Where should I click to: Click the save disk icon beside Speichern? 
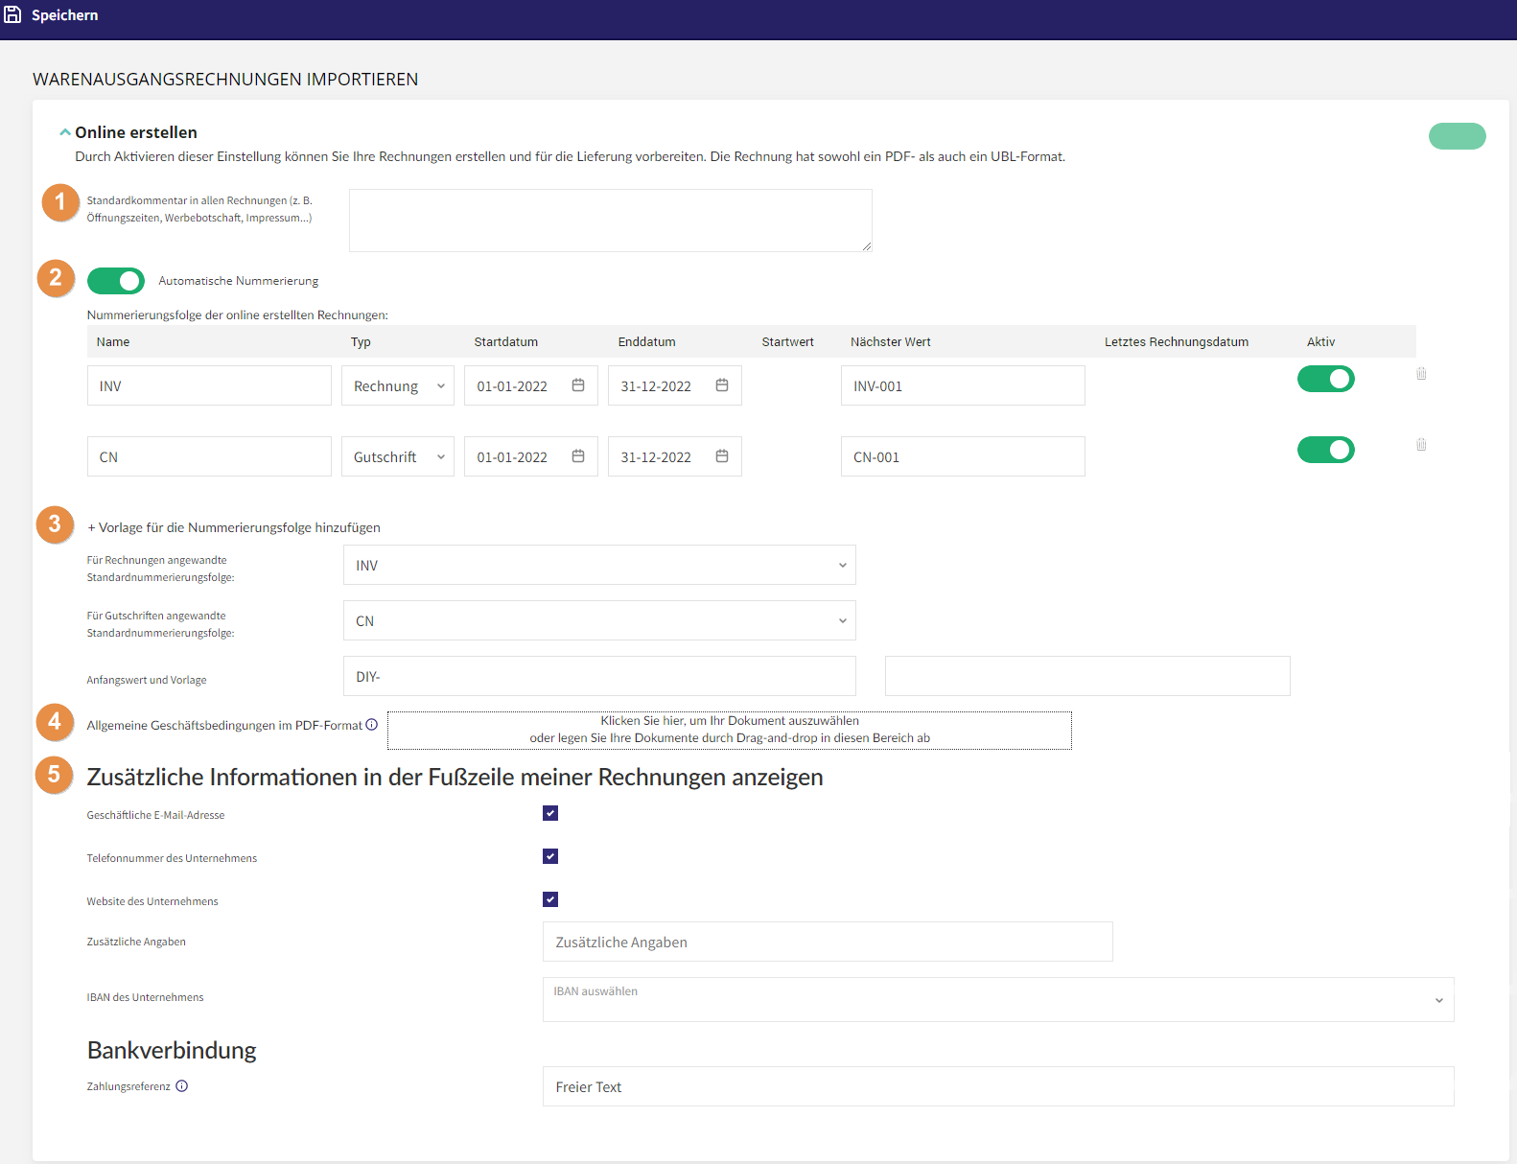pyautogui.click(x=12, y=15)
